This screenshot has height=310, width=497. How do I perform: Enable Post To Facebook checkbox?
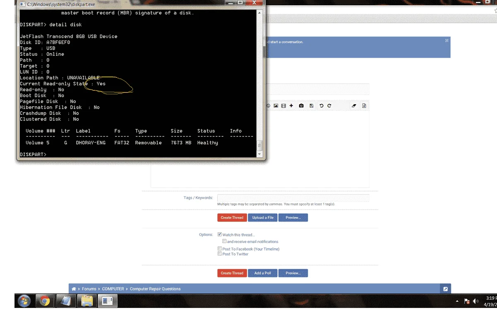(x=220, y=249)
